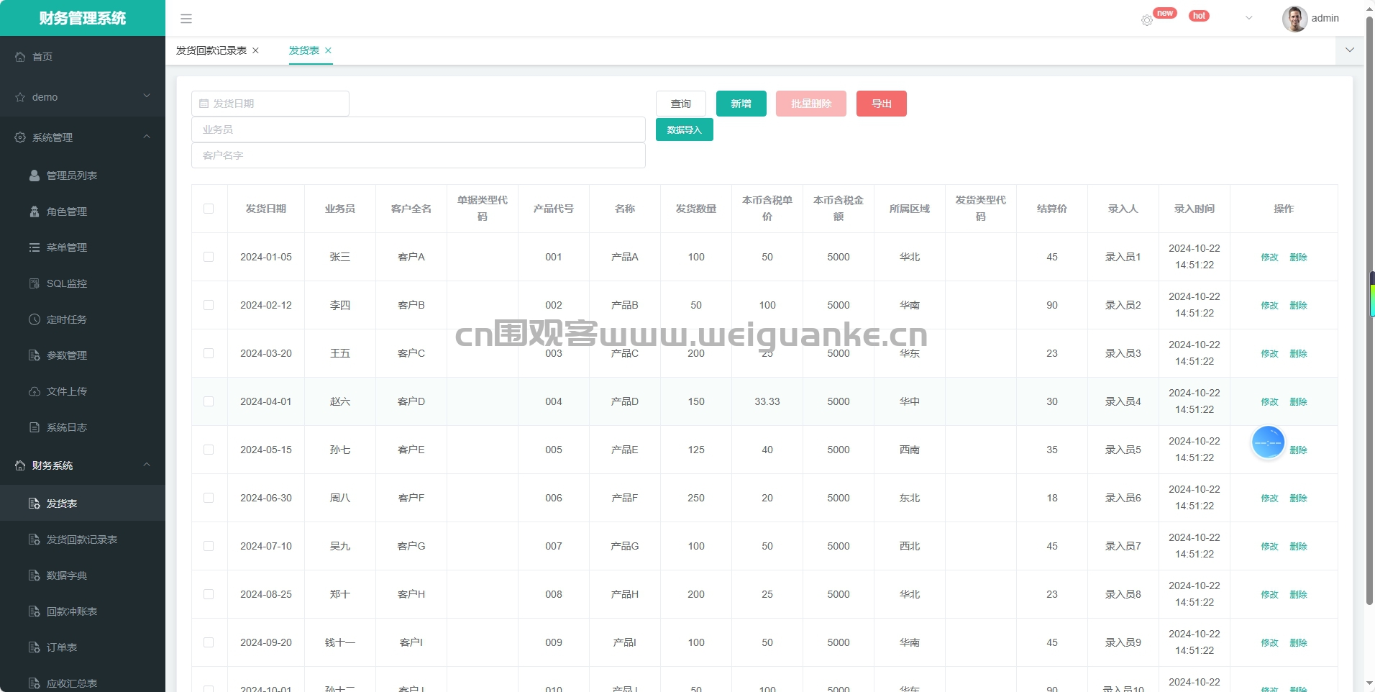The width and height of the screenshot is (1375, 692).
Task: Click the blue floating circle button
Action: pyautogui.click(x=1268, y=442)
